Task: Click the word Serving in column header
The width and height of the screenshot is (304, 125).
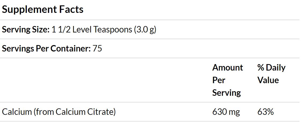Action: click(227, 93)
